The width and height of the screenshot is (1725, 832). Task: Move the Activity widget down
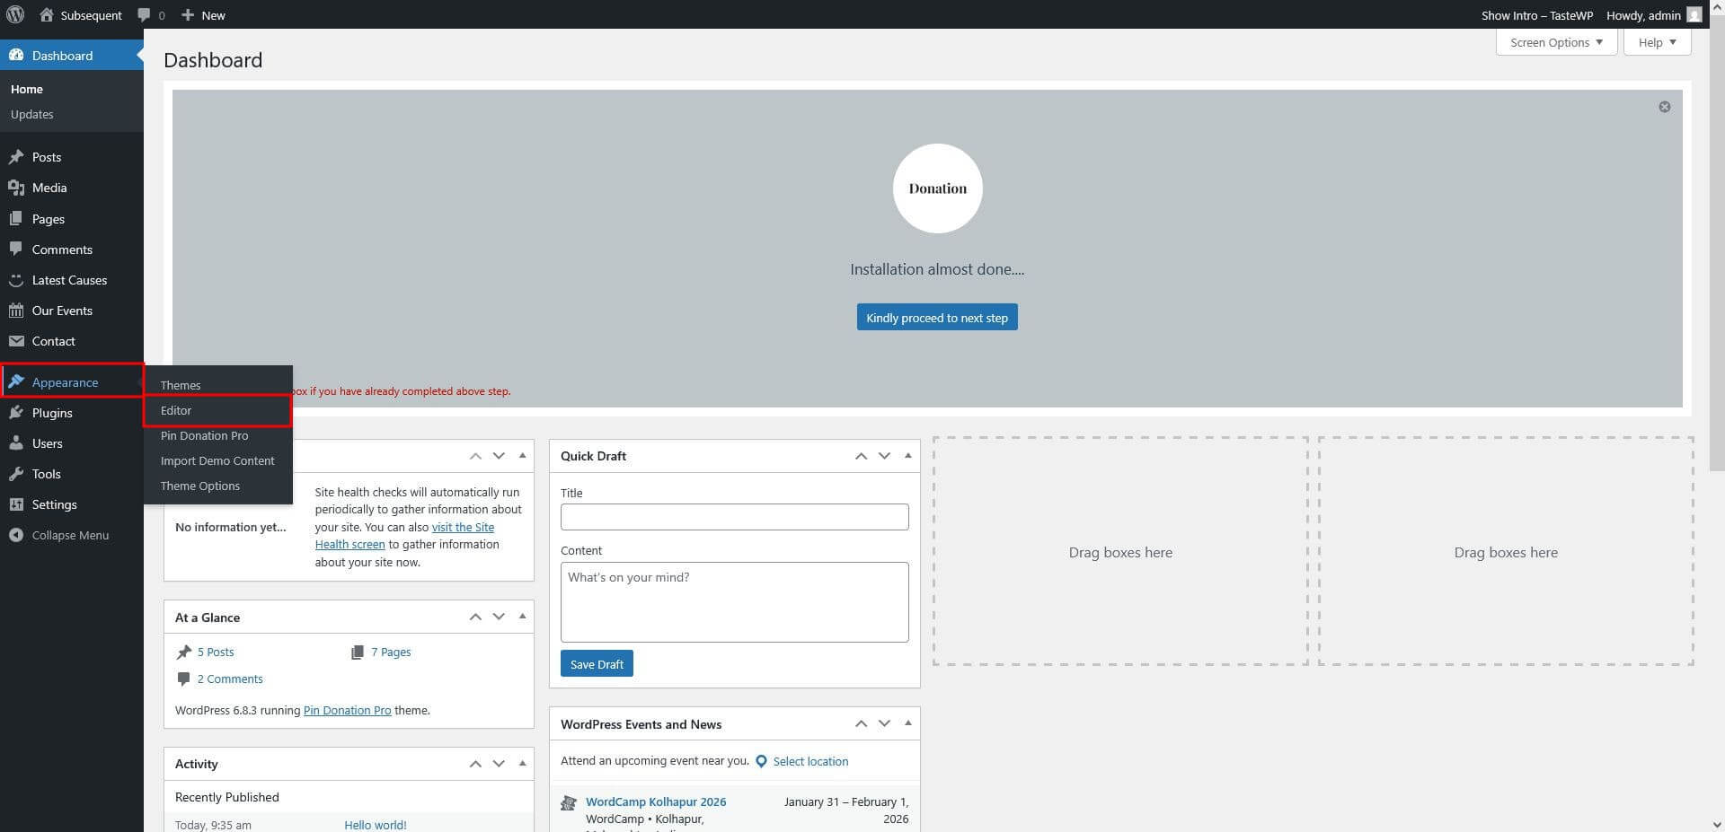coord(499,764)
